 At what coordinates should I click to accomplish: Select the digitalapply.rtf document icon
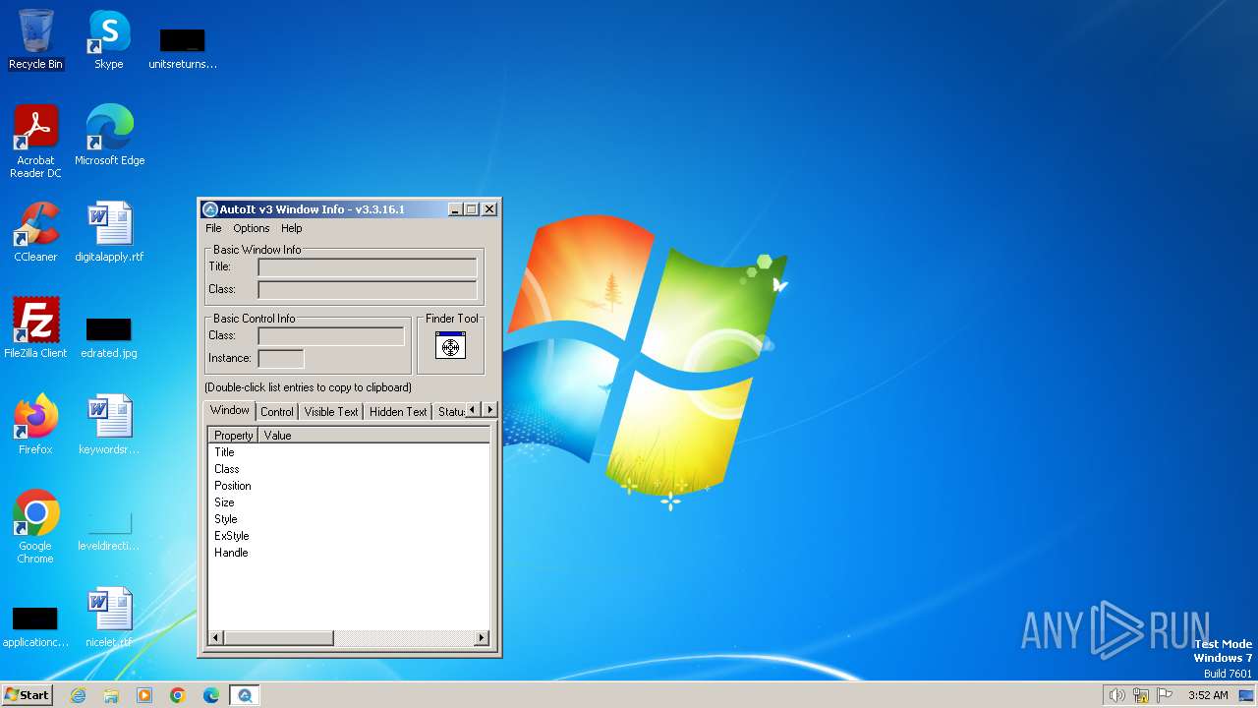(109, 232)
